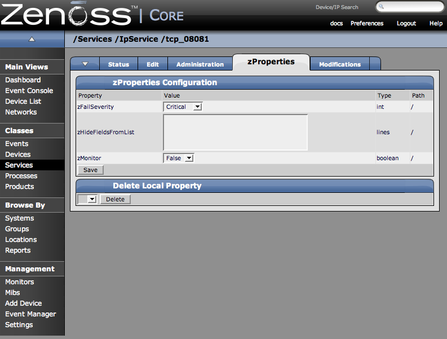This screenshot has height=339, width=447.
Task: Click the Value column header
Action: coord(172,95)
